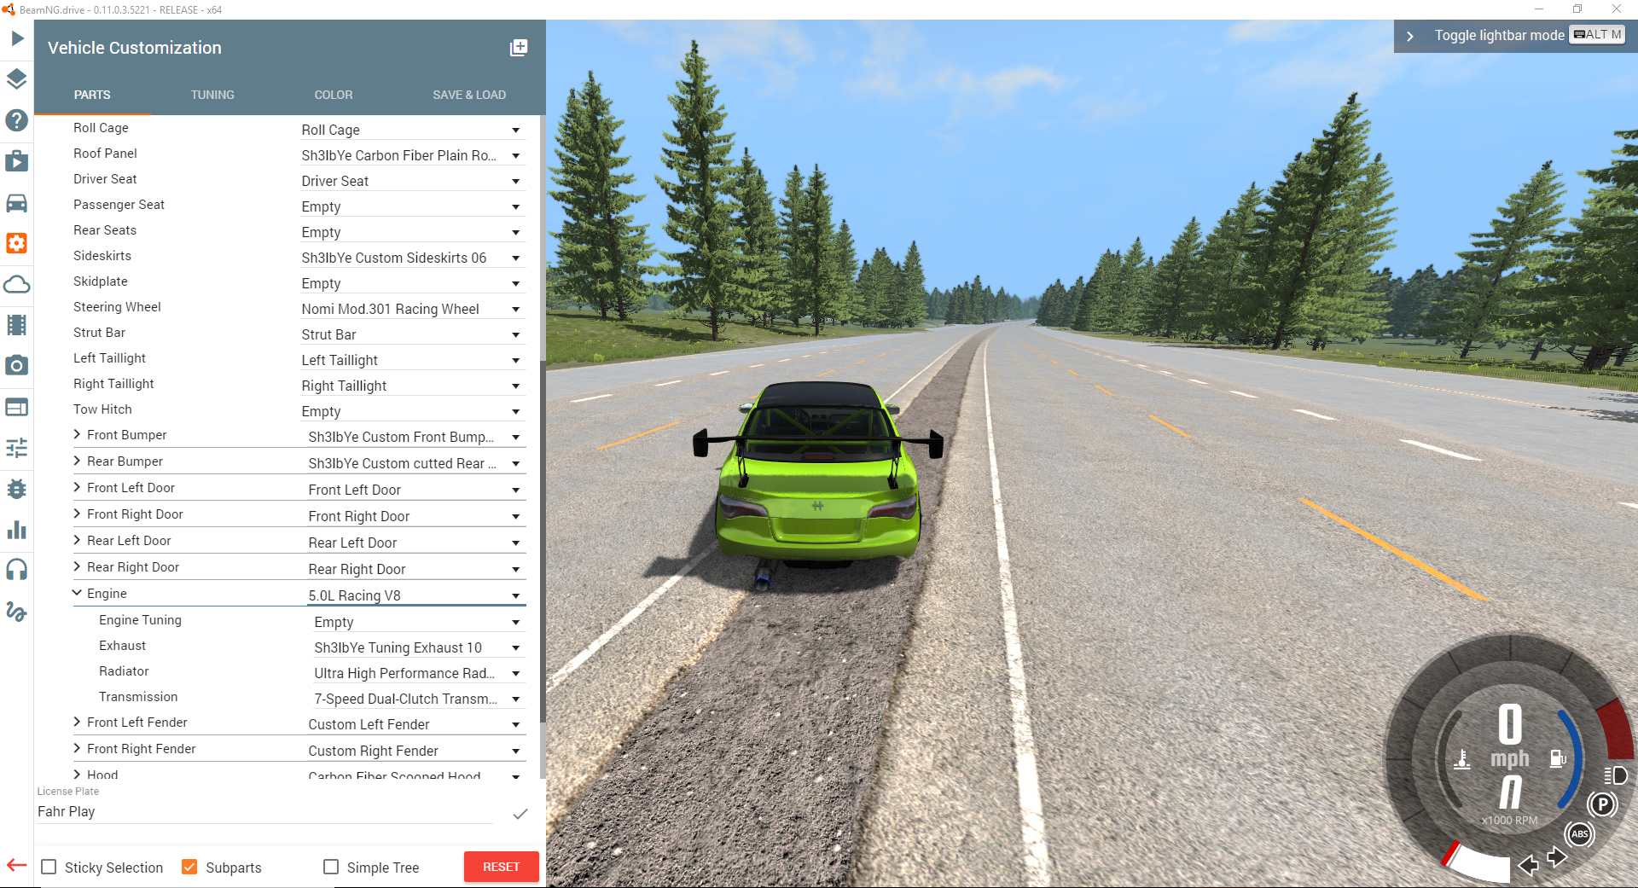The width and height of the screenshot is (1638, 888).
Task: Open the audio headphones icon
Action: pos(17,569)
